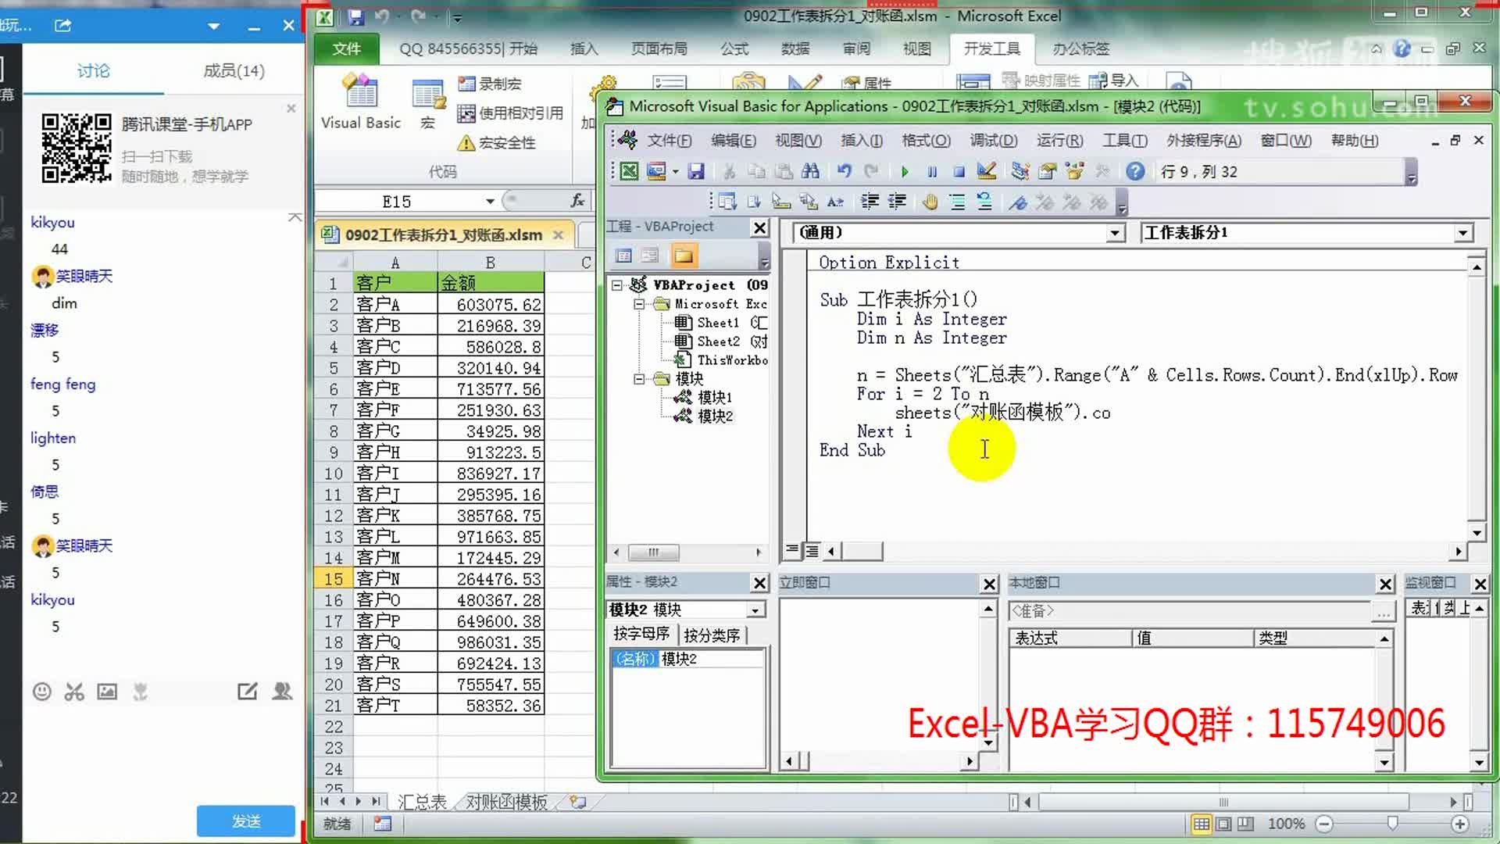Click the Visual Basic ribbon button
The width and height of the screenshot is (1500, 844).
tap(360, 102)
